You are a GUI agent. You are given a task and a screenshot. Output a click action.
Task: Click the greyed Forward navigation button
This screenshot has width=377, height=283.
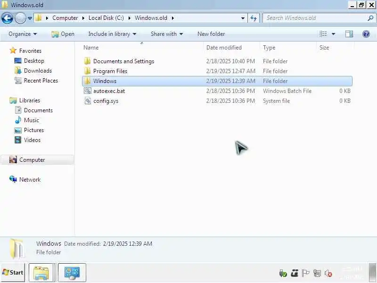tap(20, 18)
